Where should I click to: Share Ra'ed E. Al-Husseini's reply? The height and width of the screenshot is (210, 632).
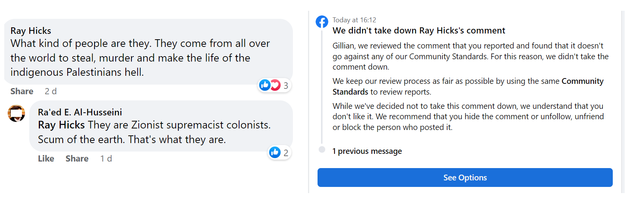77,158
